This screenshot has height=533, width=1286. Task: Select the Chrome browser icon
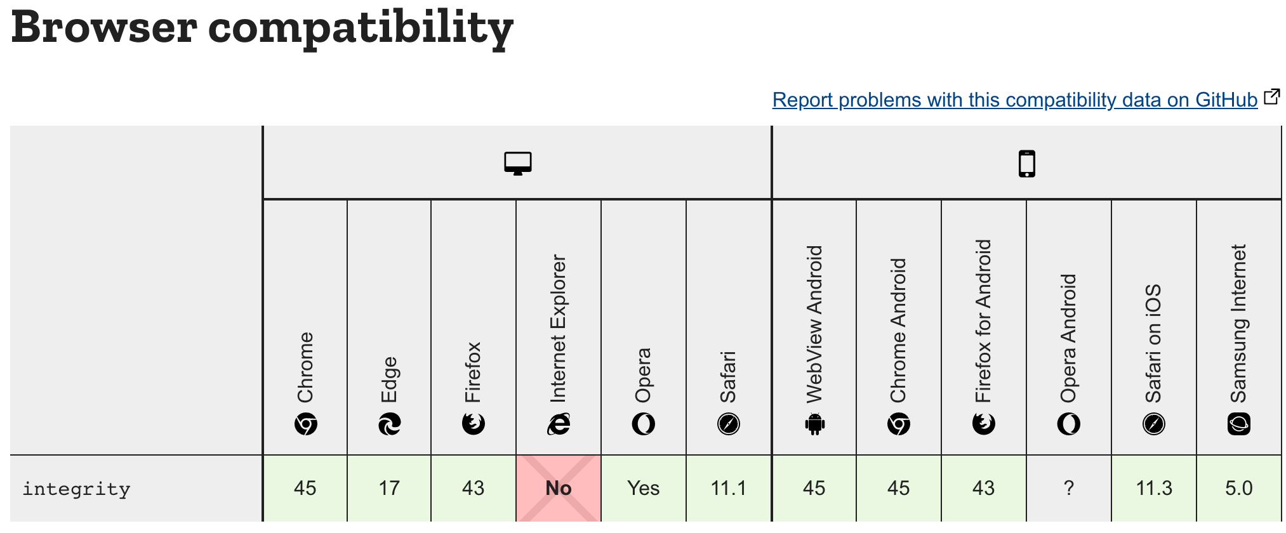[x=305, y=424]
